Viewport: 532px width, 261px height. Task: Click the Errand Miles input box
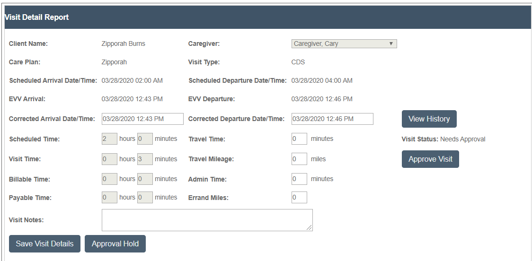click(299, 198)
